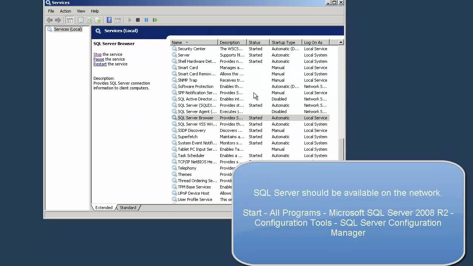Click the Software Protection gear icon
473x266 pixels.
pyautogui.click(x=174, y=86)
